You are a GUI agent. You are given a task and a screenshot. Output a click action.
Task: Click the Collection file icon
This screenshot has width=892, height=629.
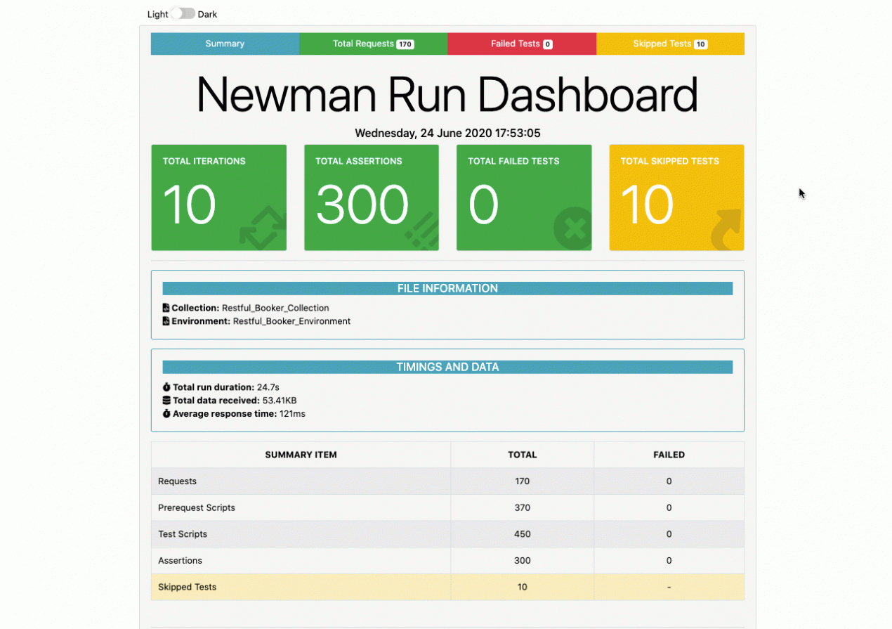(x=166, y=308)
